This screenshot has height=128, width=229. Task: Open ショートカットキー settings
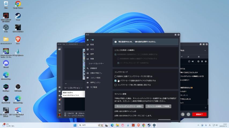point(96,63)
